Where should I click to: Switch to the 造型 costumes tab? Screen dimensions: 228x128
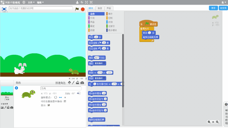[x=100, y=8]
